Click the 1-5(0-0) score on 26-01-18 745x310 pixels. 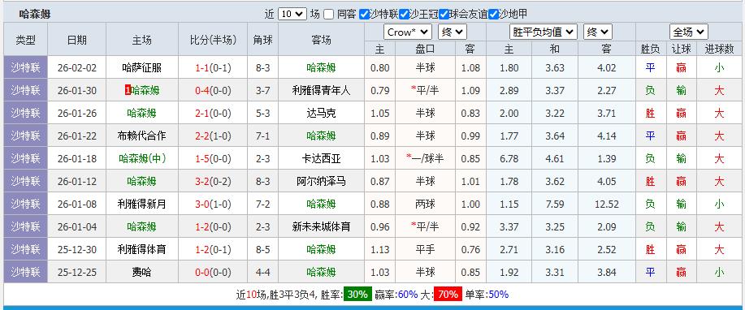pos(214,158)
